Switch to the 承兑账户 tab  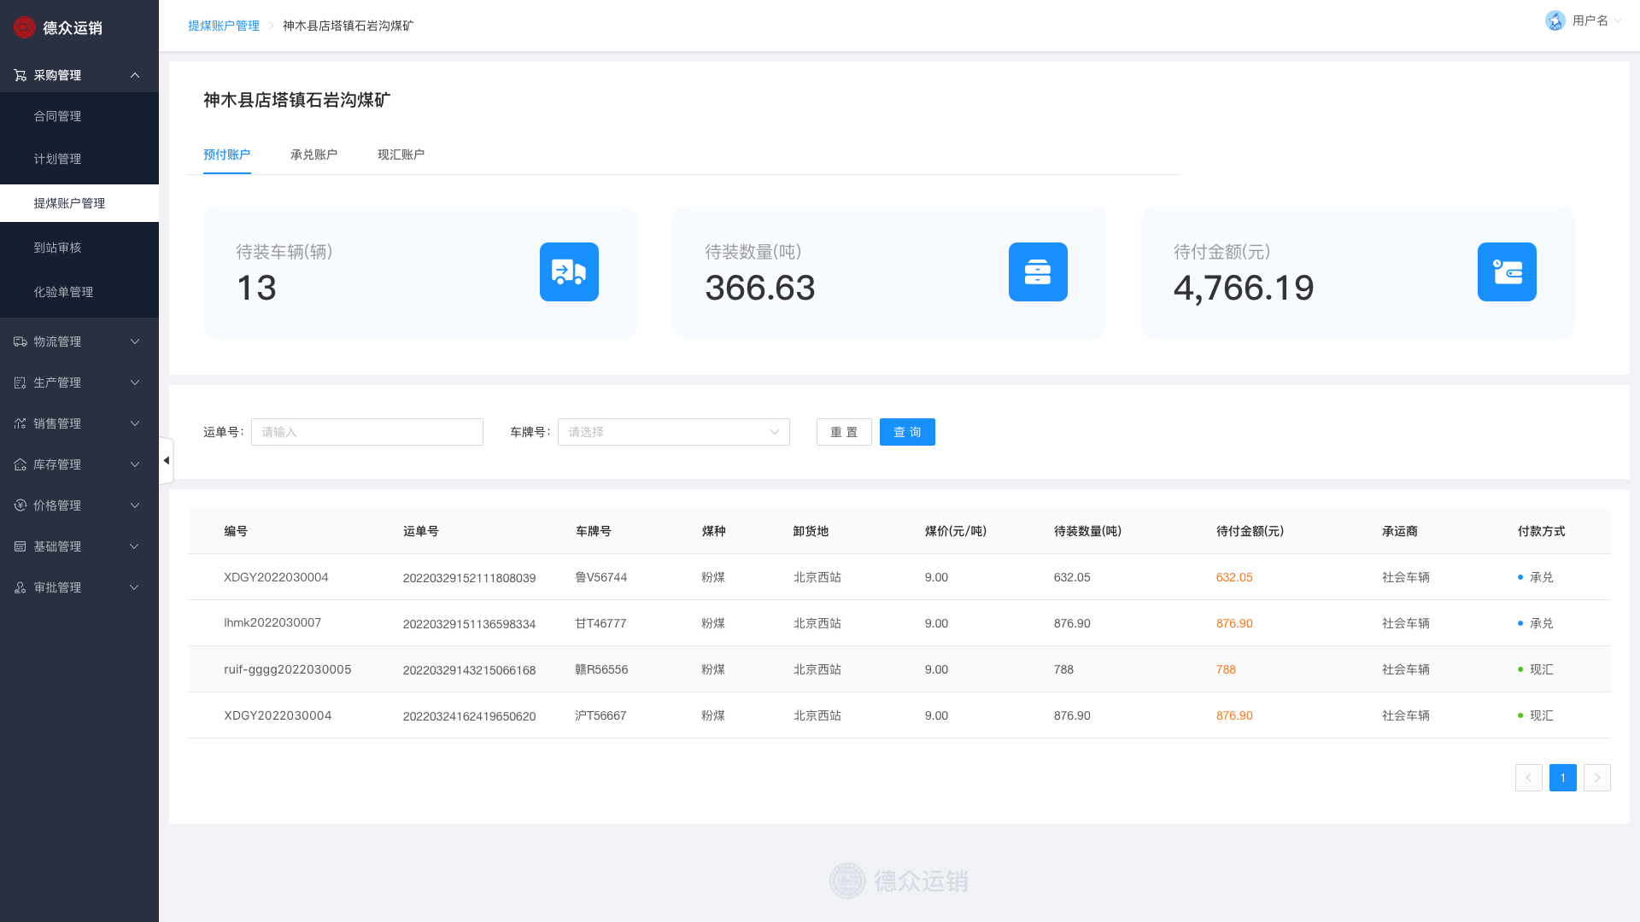(x=313, y=155)
